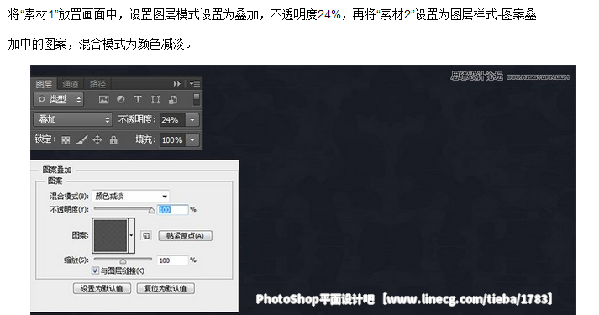This screenshot has height=315, width=599.
Task: Click the 图案 pattern thumbnail
Action: [x=110, y=235]
